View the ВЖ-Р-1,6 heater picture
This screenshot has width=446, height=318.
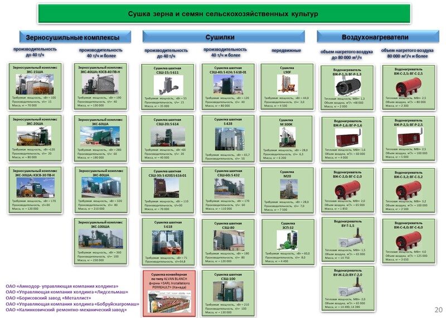click(x=348, y=138)
